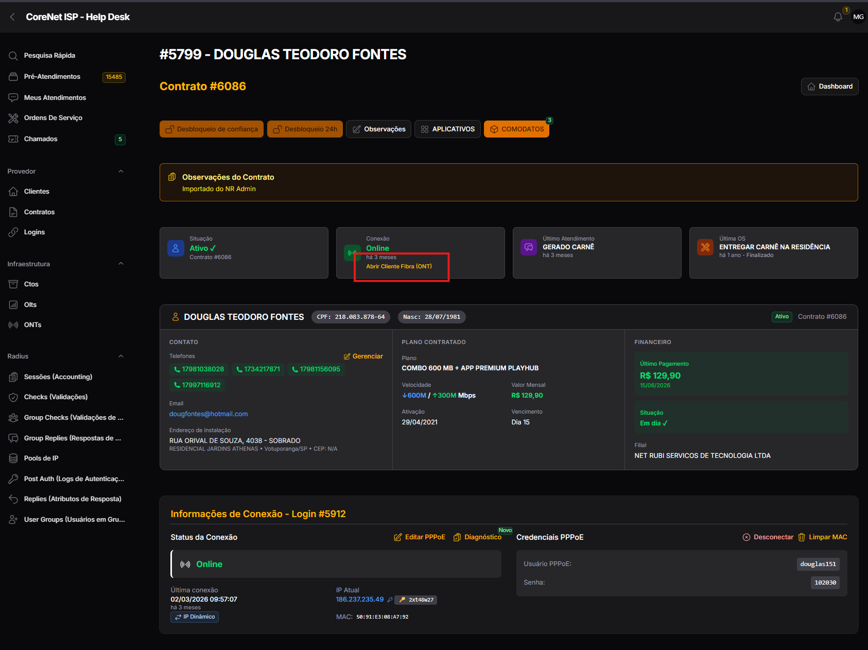The height and width of the screenshot is (650, 868).
Task: Click phone number 17981156095
Action: pyautogui.click(x=316, y=369)
